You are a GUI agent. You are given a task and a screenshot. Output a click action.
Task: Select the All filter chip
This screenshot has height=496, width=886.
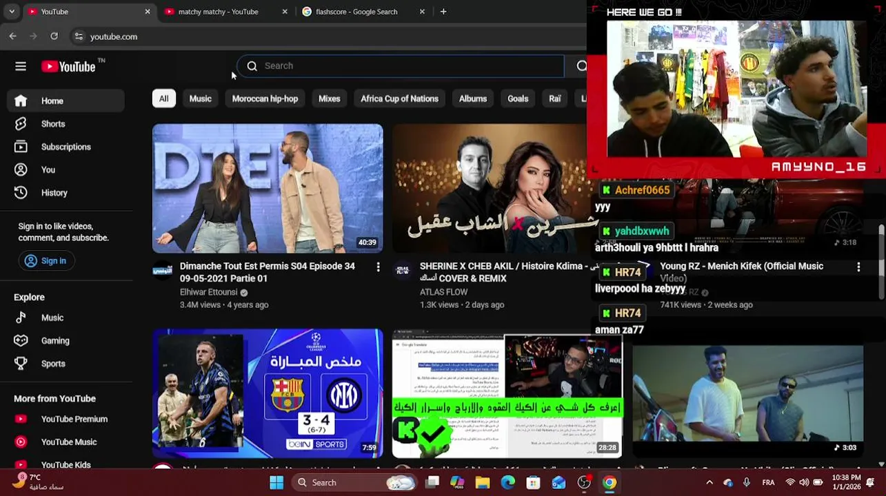pyautogui.click(x=163, y=99)
